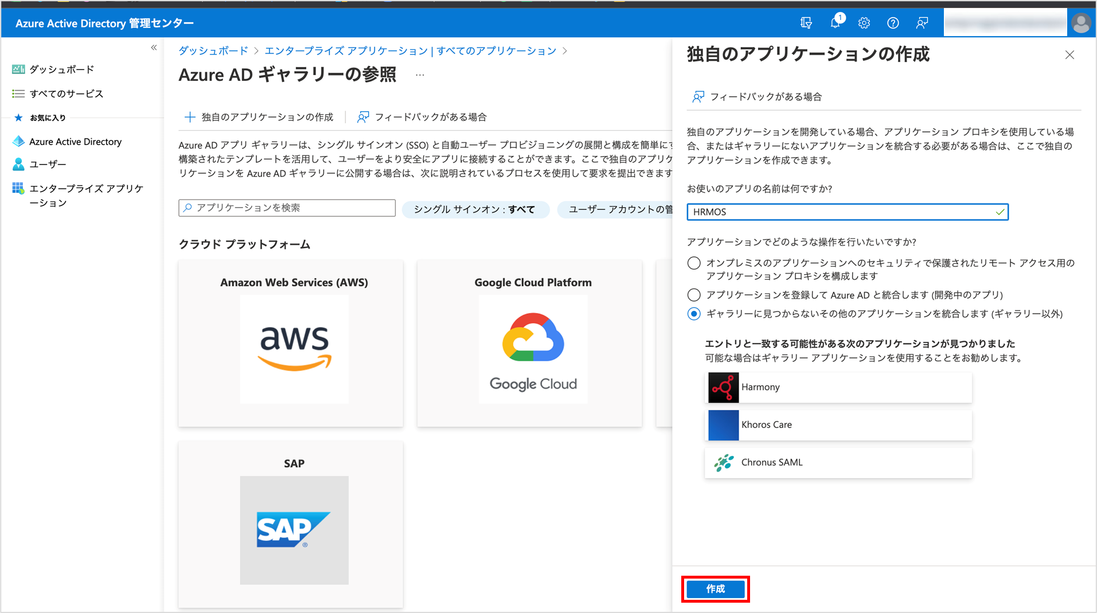Open help question mark icon
Screen dimensions: 1097x613
[893, 23]
